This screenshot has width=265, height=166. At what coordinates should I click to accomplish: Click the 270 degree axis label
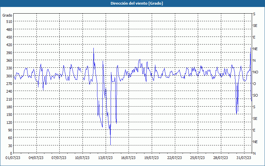click(x=9, y=84)
